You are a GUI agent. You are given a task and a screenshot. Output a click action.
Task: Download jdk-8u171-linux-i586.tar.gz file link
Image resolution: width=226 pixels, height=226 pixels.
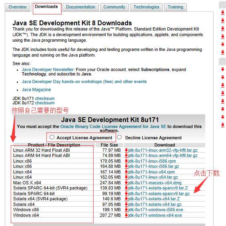pos(154,167)
